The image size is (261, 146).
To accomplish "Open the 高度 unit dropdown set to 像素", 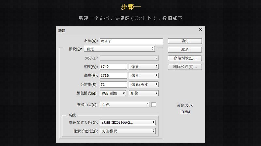I will pyautogui.click(x=144, y=75).
